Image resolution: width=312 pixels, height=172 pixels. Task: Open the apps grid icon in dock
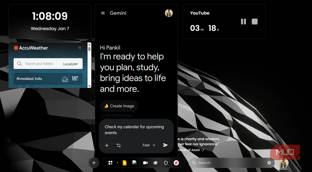(110, 163)
